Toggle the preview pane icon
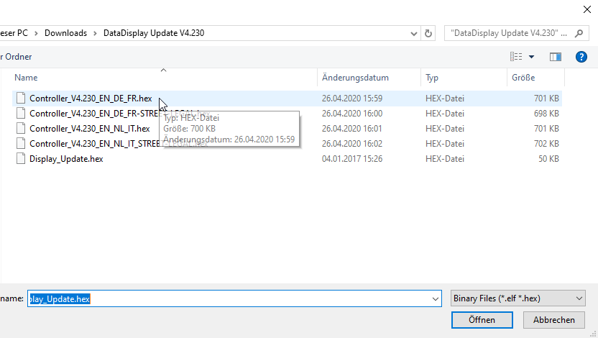Viewport: 598px width, 338px height. coord(555,57)
